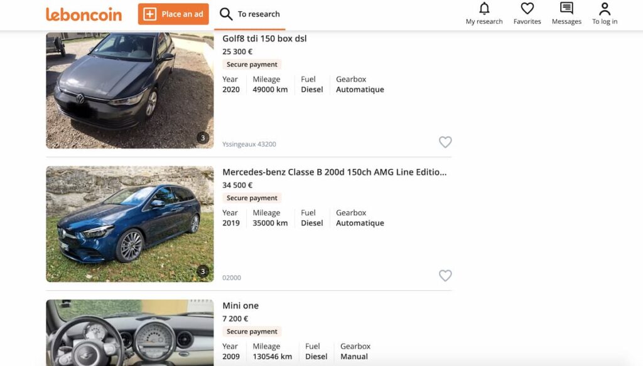Click the Golf 8 car photo
This screenshot has height=366, width=643.
pyautogui.click(x=130, y=90)
